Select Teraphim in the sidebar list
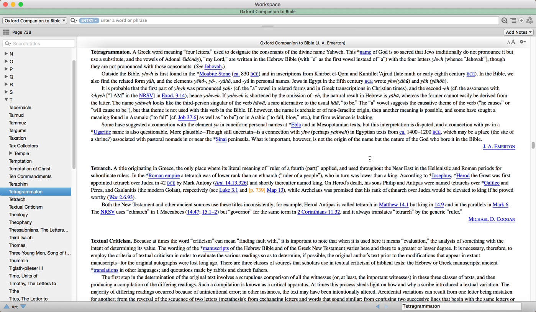The width and height of the screenshot is (536, 312). (18, 184)
